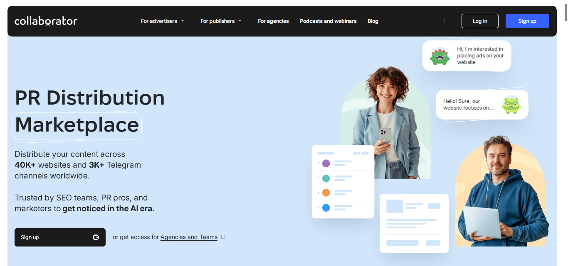Screen dimensions: 568x266
Task: Open the Blog page
Action: [373, 21]
